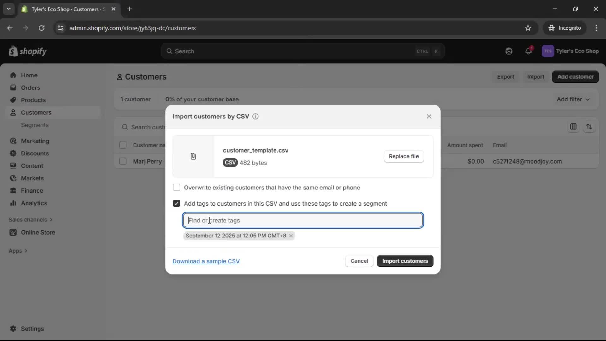606x341 pixels.
Task: Select the Marj Perry row checkbox
Action: (123, 161)
